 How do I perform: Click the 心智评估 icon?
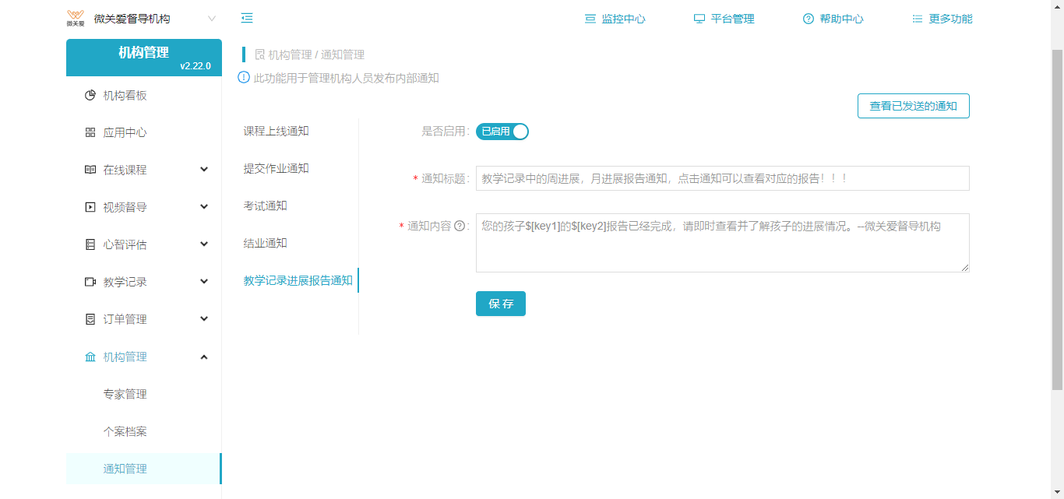click(90, 244)
